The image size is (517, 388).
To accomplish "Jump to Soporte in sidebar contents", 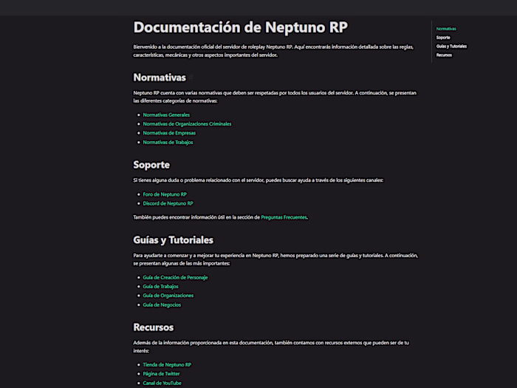I will coord(443,38).
